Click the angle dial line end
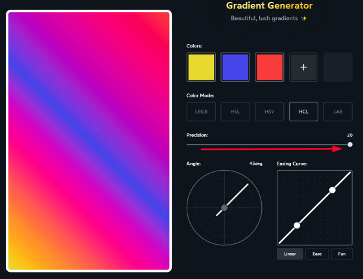363x279 pixels. pyautogui.click(x=248, y=184)
